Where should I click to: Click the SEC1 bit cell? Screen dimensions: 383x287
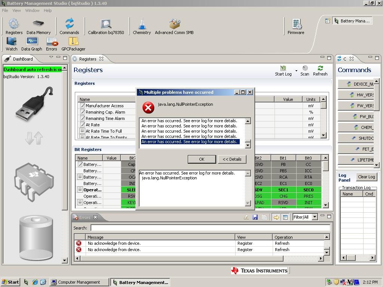pyautogui.click(x=284, y=189)
